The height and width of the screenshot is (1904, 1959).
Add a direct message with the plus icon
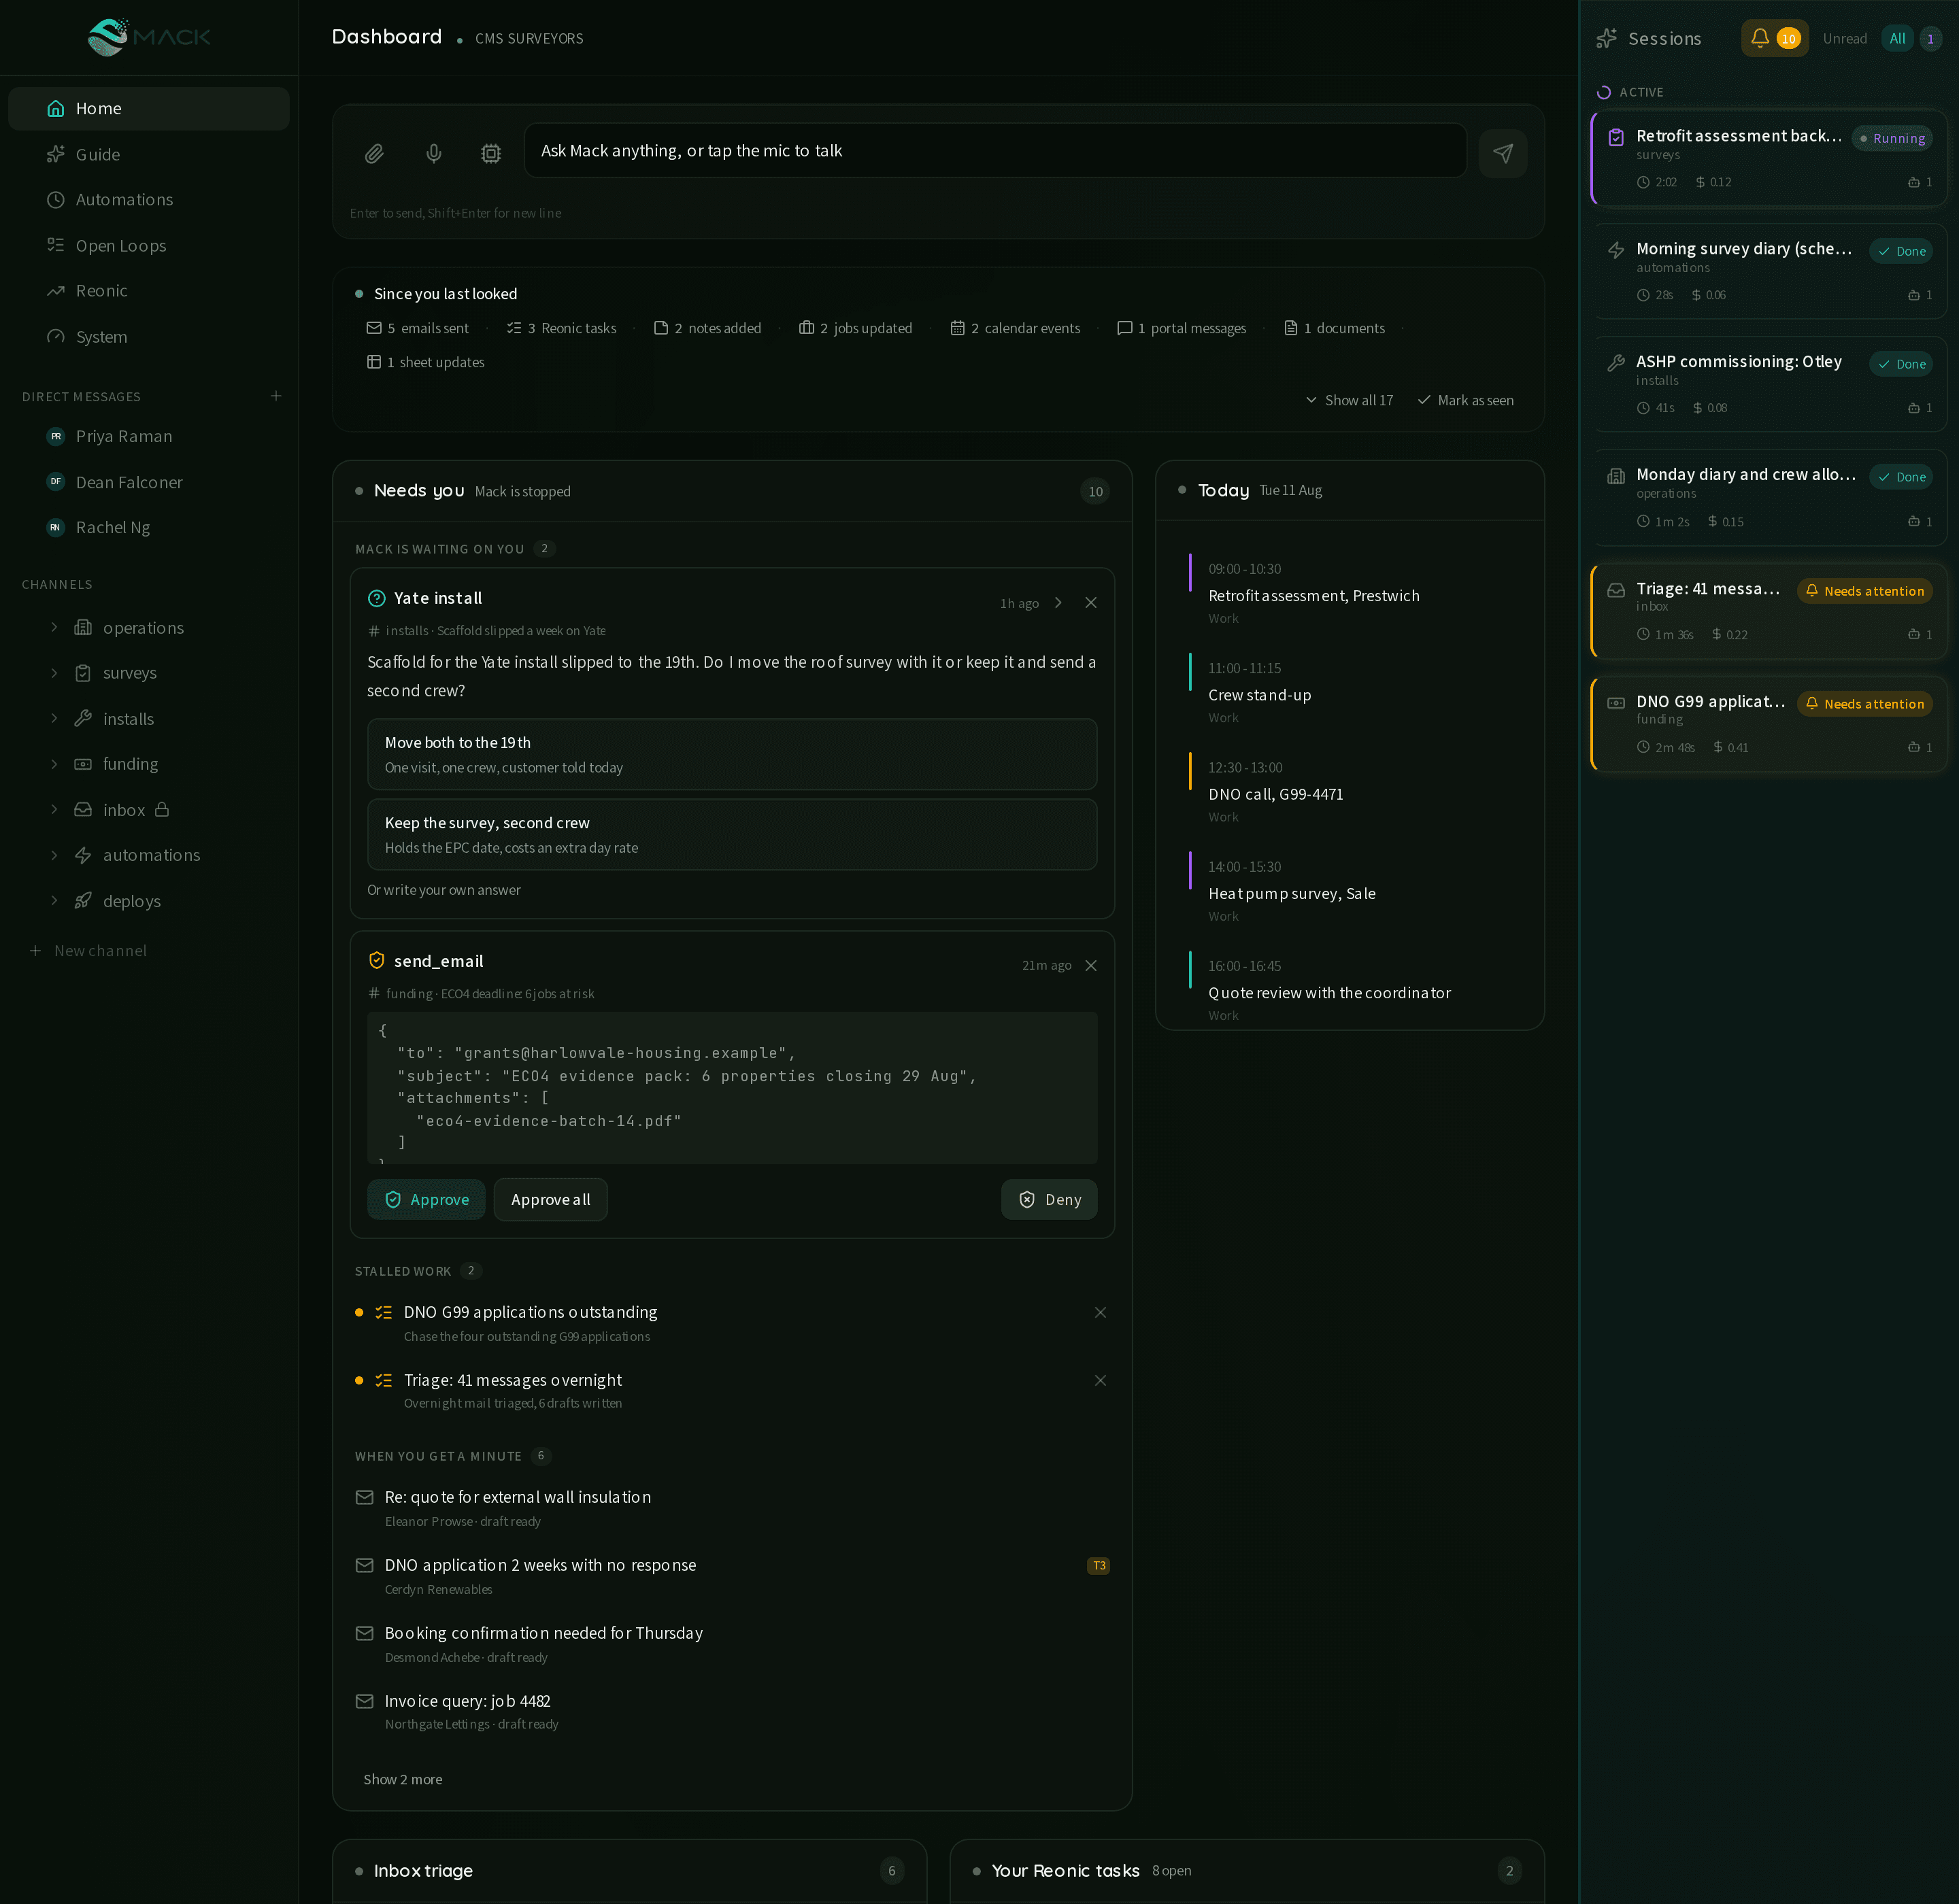tap(276, 396)
